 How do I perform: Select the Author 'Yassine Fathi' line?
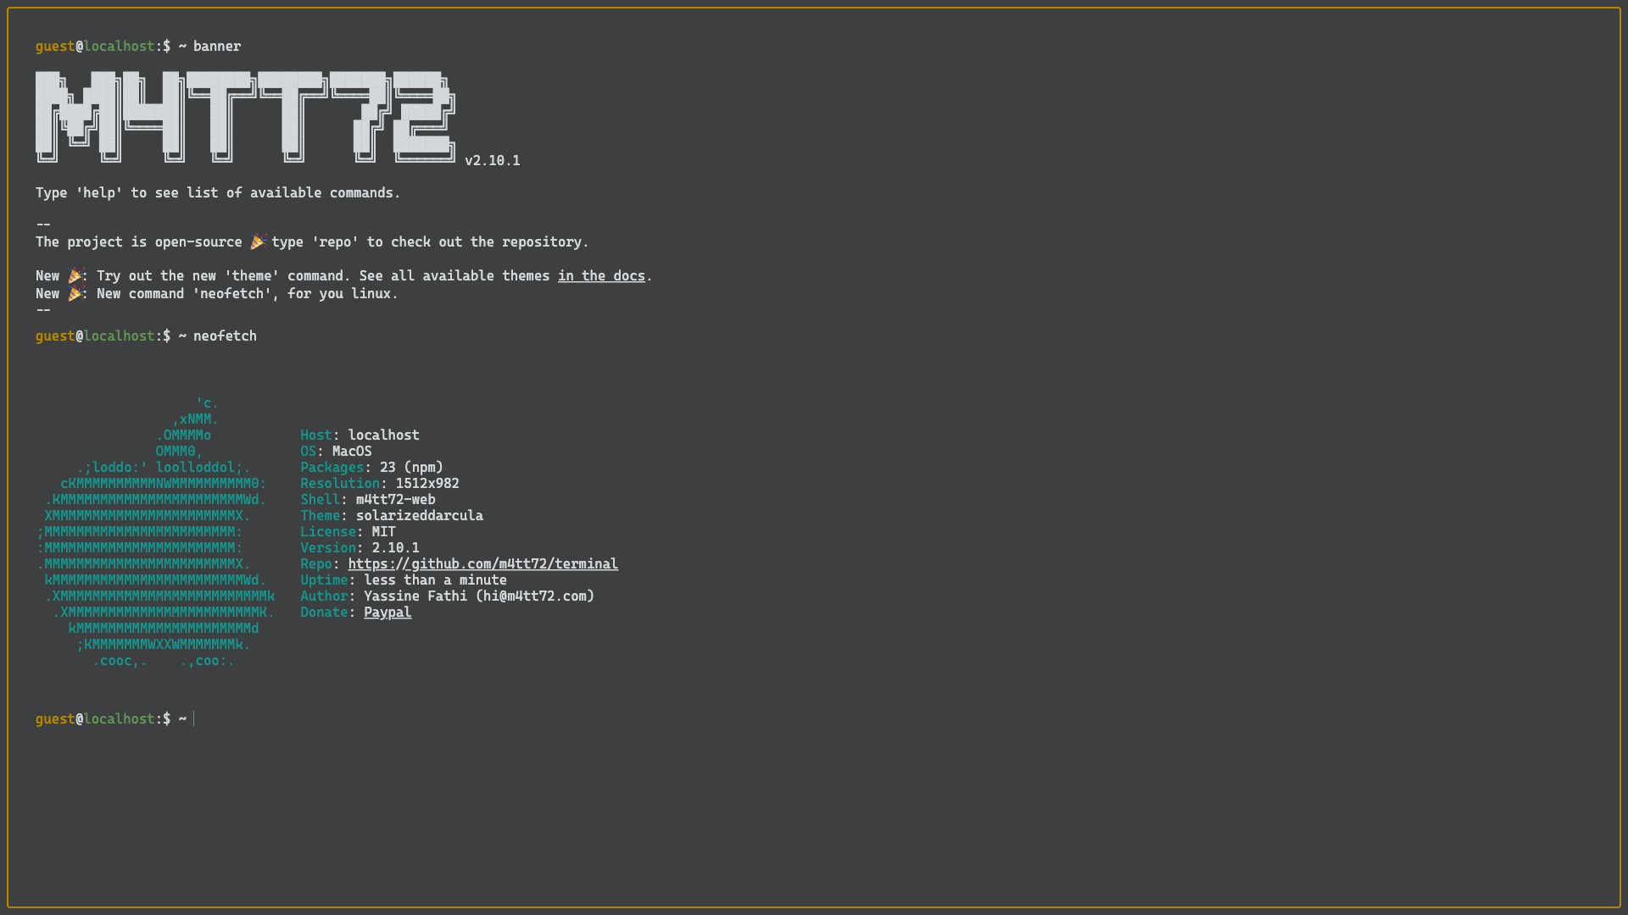(x=447, y=596)
